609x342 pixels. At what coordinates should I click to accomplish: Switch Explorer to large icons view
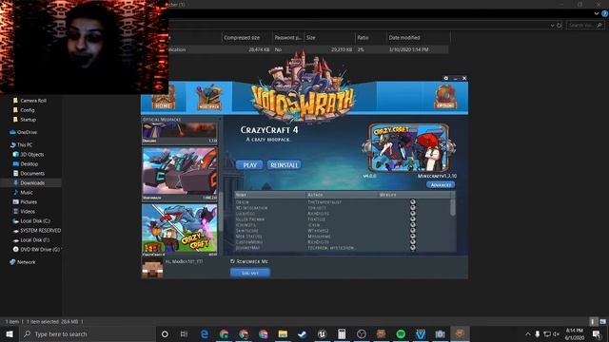point(602,321)
